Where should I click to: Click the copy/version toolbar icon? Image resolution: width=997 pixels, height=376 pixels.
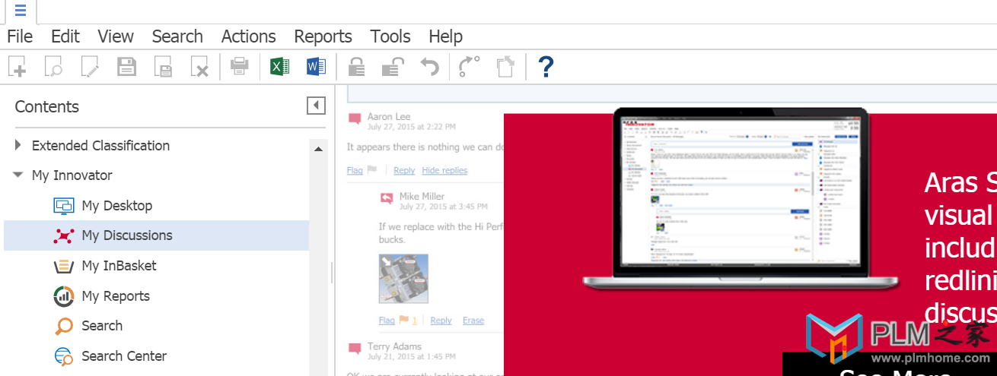[505, 67]
